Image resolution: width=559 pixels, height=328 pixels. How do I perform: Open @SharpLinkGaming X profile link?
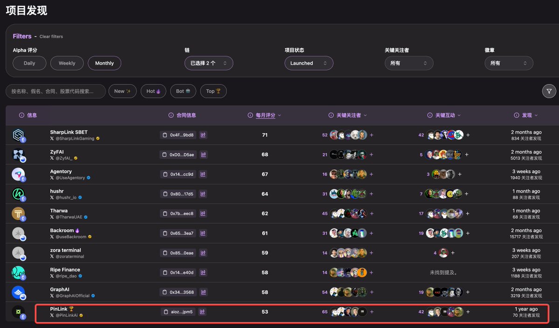click(x=75, y=139)
